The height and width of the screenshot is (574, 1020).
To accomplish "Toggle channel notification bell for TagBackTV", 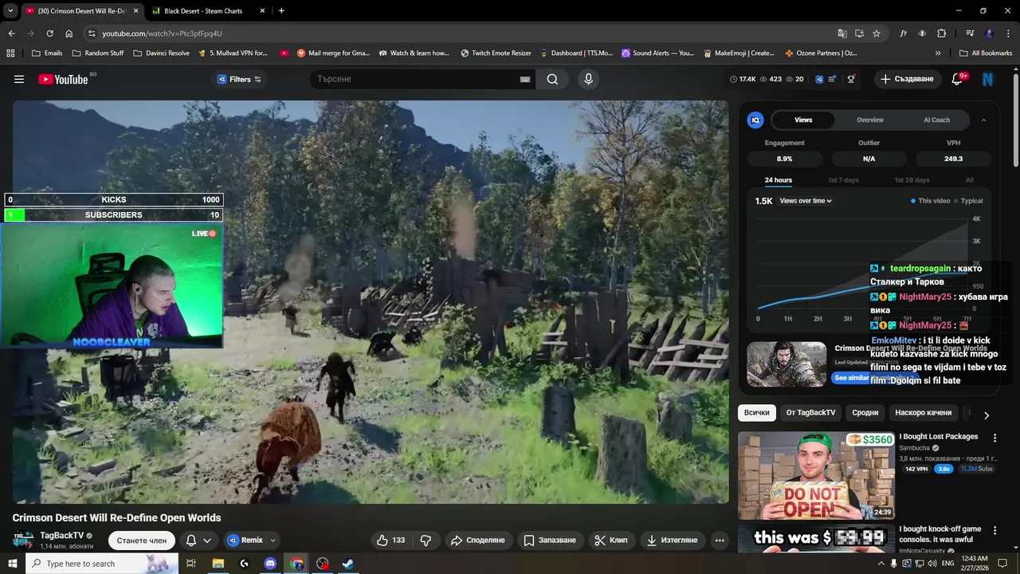I will pos(198,540).
